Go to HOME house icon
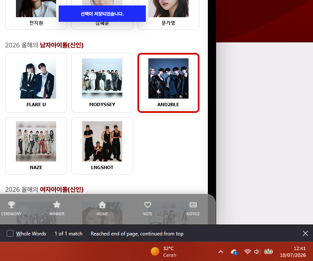The width and height of the screenshot is (313, 261). click(x=102, y=205)
